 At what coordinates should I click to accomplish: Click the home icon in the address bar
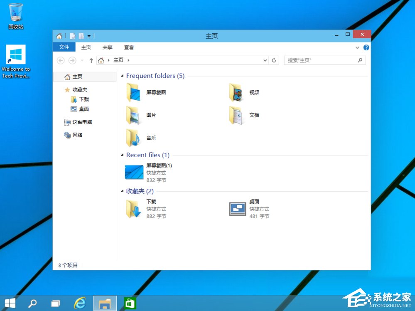pyautogui.click(x=101, y=60)
